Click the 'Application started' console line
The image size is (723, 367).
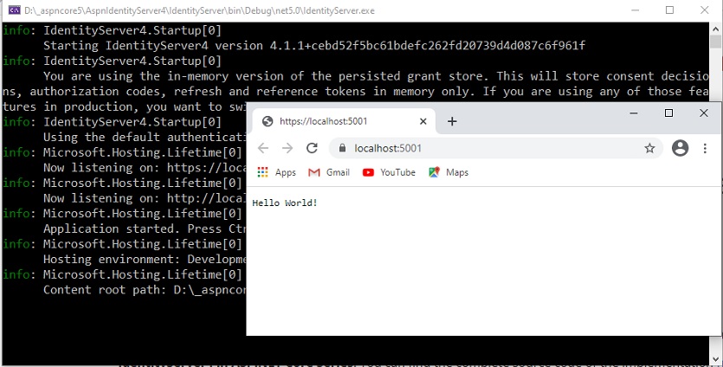[145, 229]
